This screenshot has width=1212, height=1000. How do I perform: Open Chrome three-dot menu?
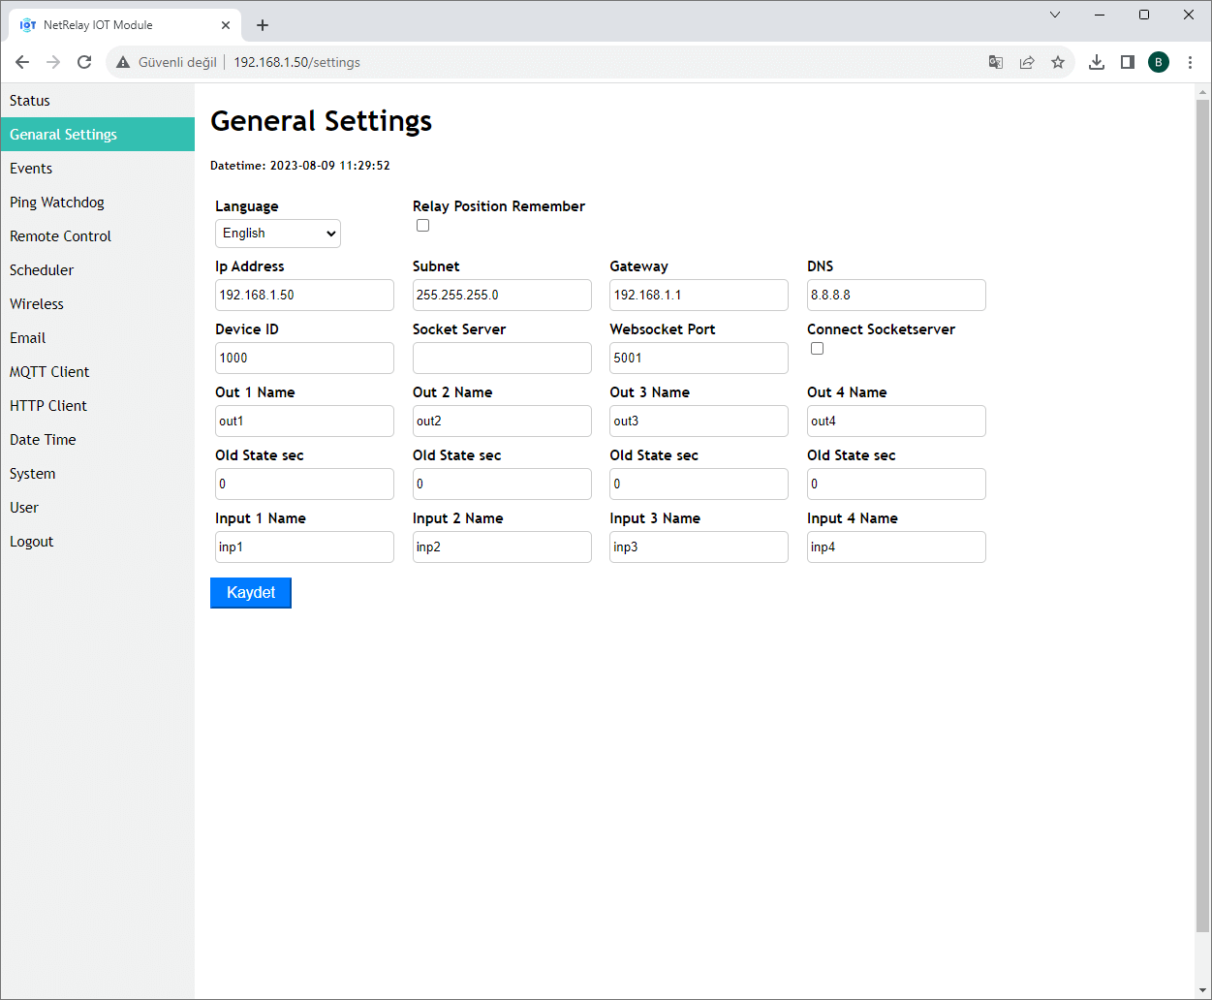(1190, 62)
